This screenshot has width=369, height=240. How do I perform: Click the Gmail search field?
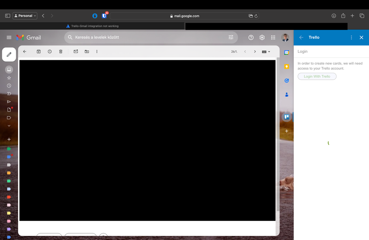tap(151, 37)
